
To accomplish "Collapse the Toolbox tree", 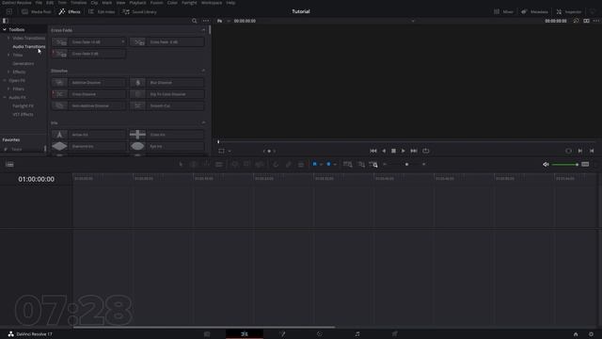I will pos(5,29).
